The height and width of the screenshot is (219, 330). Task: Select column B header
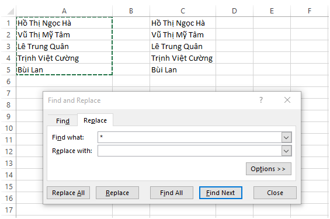pyautogui.click(x=131, y=11)
